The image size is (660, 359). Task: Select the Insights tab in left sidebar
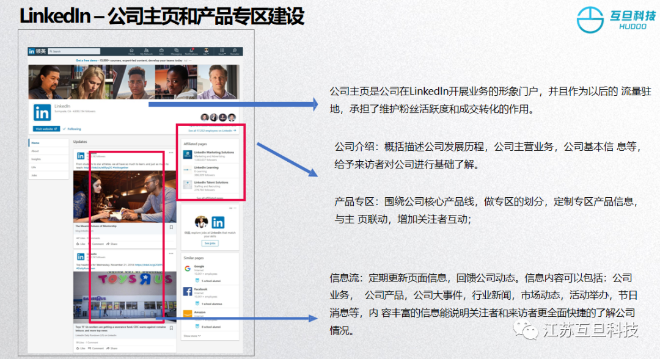pos(35,158)
